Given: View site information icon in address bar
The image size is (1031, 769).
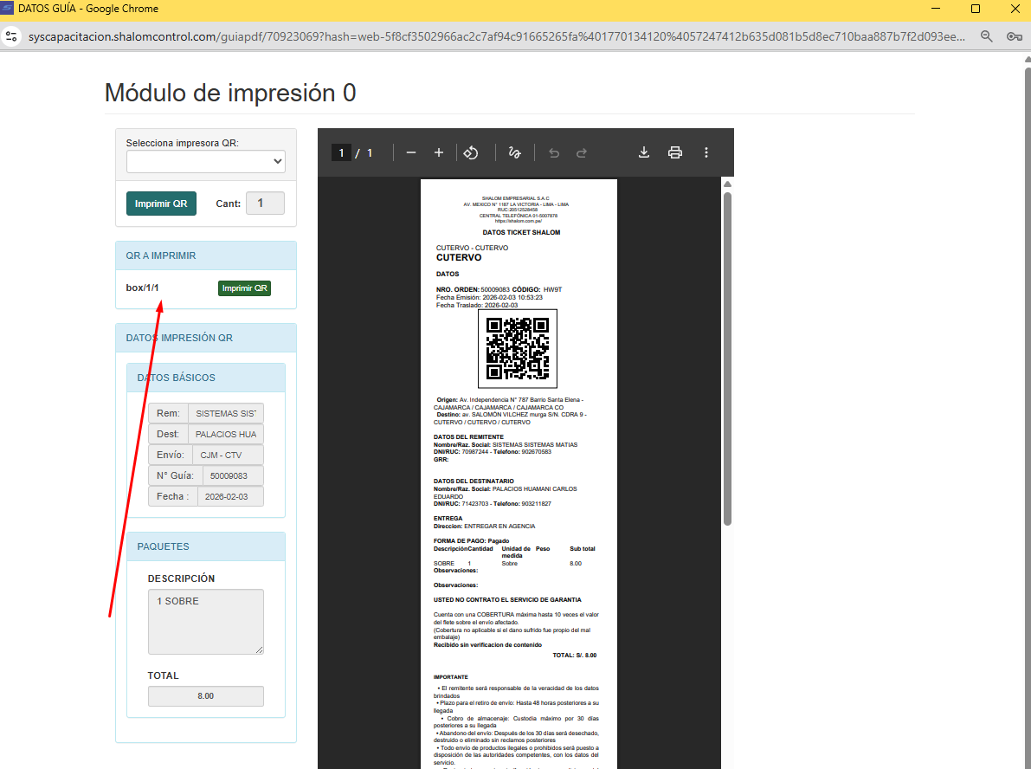Looking at the screenshot, I should [x=11, y=36].
